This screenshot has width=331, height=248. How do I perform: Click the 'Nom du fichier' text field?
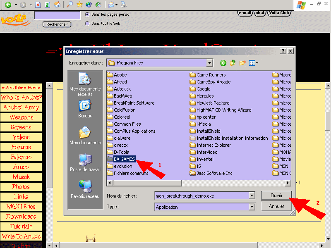[x=201, y=196]
